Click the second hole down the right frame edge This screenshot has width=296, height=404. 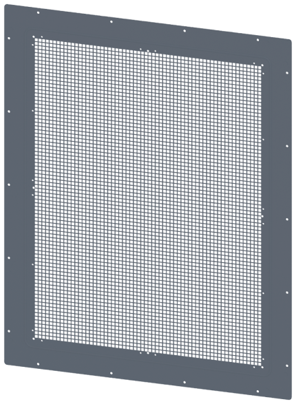[x=287, y=146]
